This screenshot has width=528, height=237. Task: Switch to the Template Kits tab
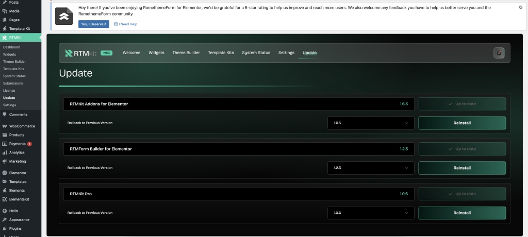(221, 53)
